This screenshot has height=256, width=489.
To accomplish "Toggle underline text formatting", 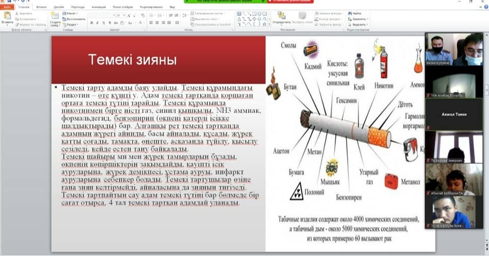I will [103, 23].
